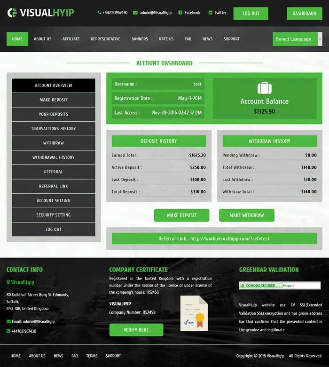Click the Account Balance amount $1325.90
The height and width of the screenshot is (367, 329).
click(x=264, y=112)
